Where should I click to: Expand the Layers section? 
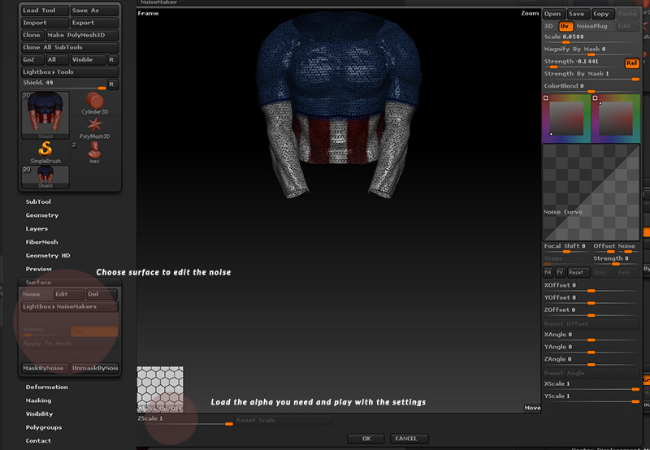(x=37, y=229)
